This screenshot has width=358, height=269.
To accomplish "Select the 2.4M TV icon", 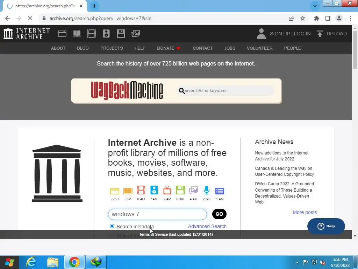I will pyautogui.click(x=167, y=190).
